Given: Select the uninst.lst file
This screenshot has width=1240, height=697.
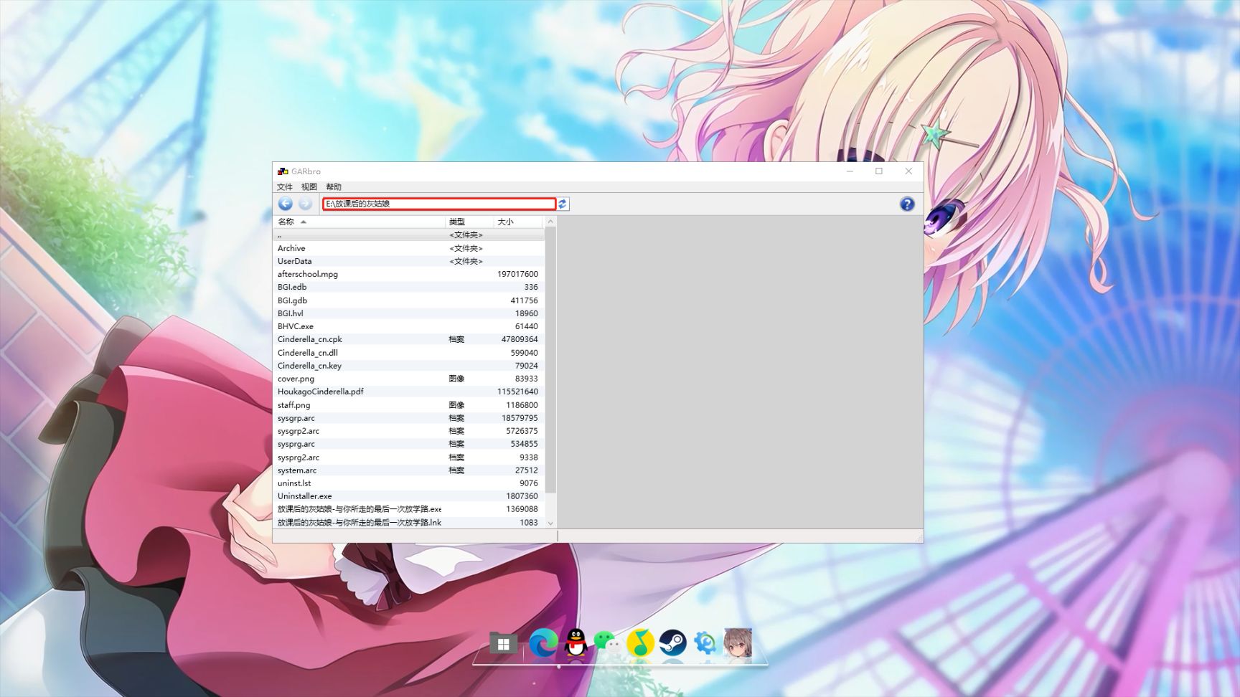Looking at the screenshot, I should pyautogui.click(x=409, y=483).
